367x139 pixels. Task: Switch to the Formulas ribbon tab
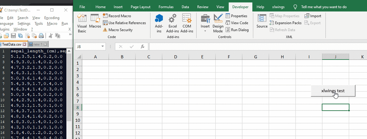(166, 7)
